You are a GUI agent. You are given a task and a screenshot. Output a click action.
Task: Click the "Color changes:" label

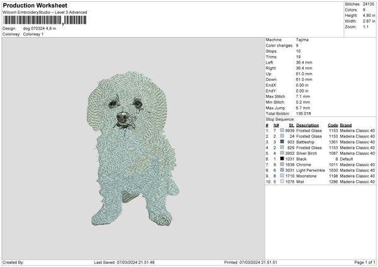click(279, 45)
